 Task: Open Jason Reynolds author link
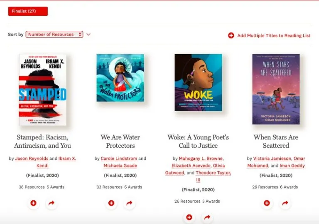point(32,159)
